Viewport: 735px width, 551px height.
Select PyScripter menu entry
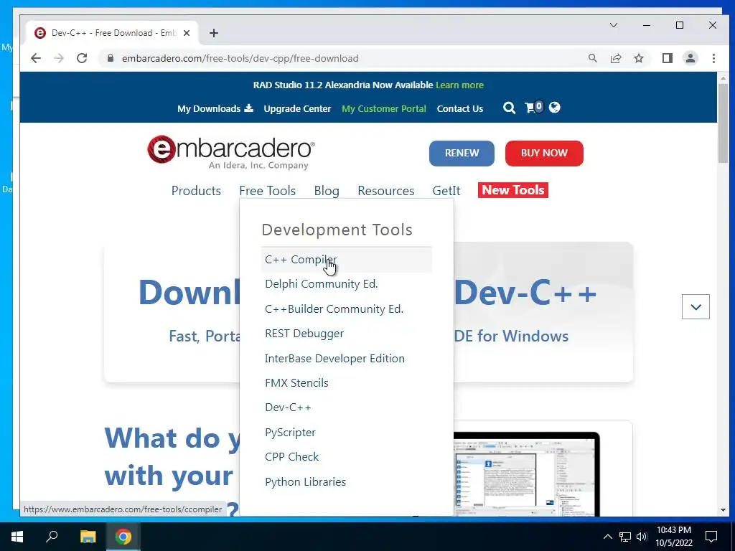347,433
